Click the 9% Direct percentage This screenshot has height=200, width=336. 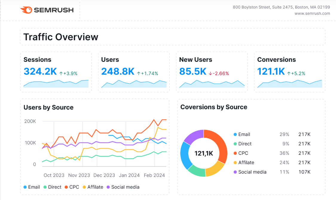coord(286,144)
